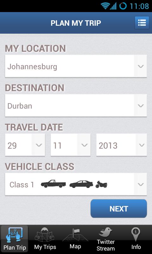Tap the Plan Trip icon
Image resolution: width=152 pixels, height=254 pixels.
tap(14, 235)
